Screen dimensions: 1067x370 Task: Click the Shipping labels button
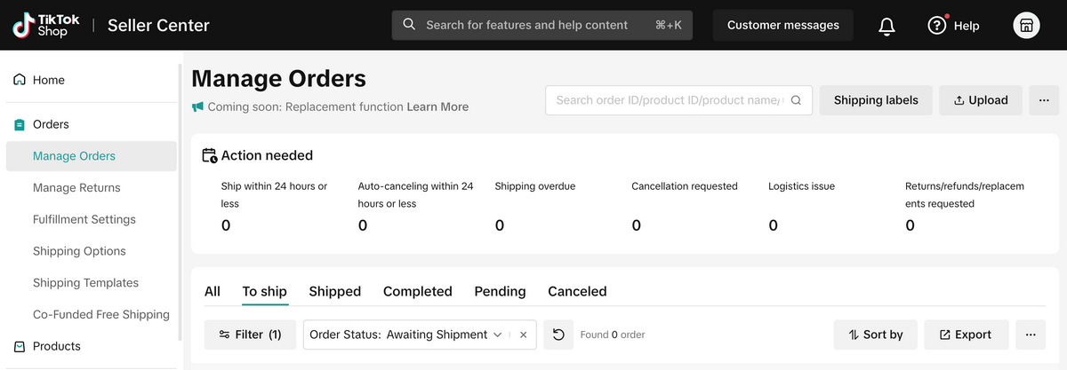[x=876, y=100]
